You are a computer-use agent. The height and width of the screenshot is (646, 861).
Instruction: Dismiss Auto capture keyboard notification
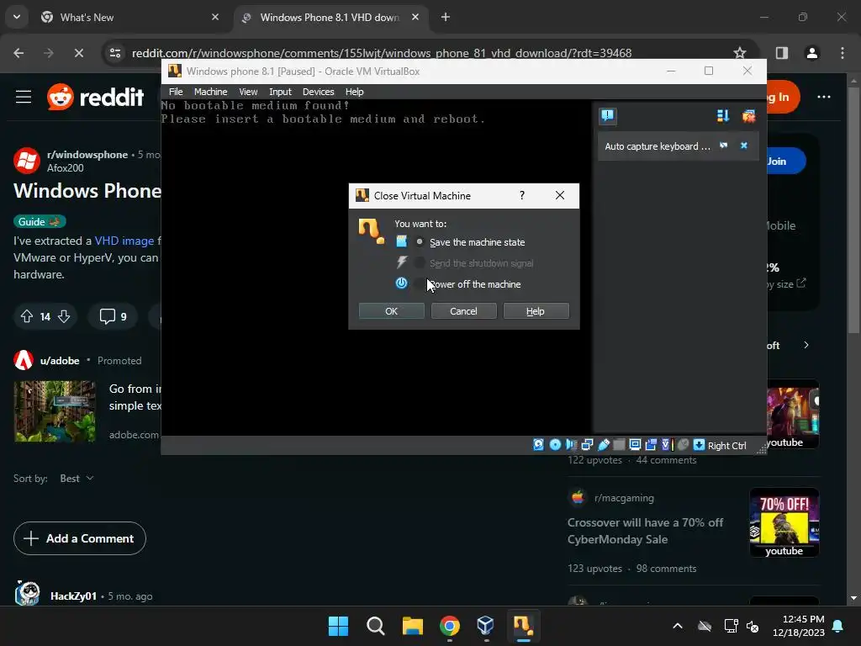pyautogui.click(x=744, y=146)
